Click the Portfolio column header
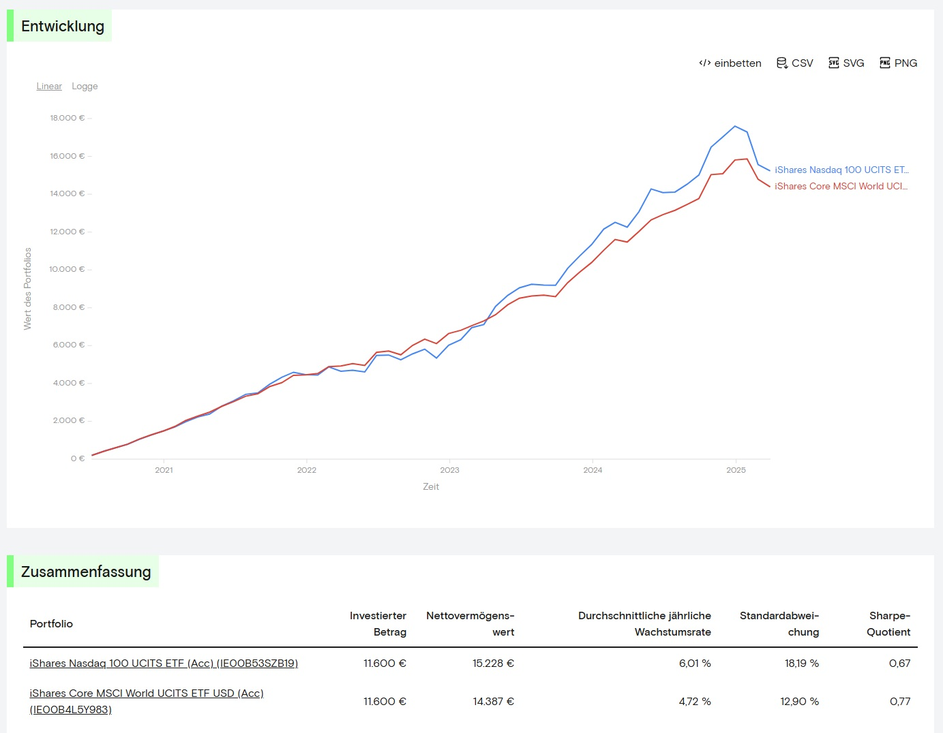Viewport: 943px width, 733px height. click(x=51, y=623)
